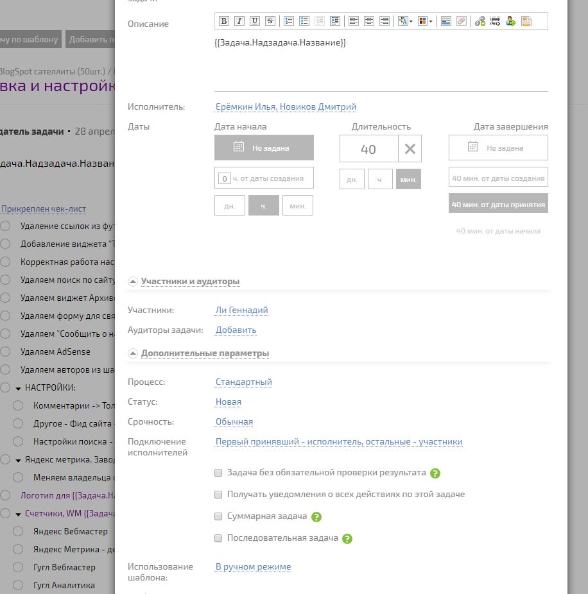This screenshot has height=594, width=588.
Task: Select minutes unit under start date
Action: coord(298,206)
